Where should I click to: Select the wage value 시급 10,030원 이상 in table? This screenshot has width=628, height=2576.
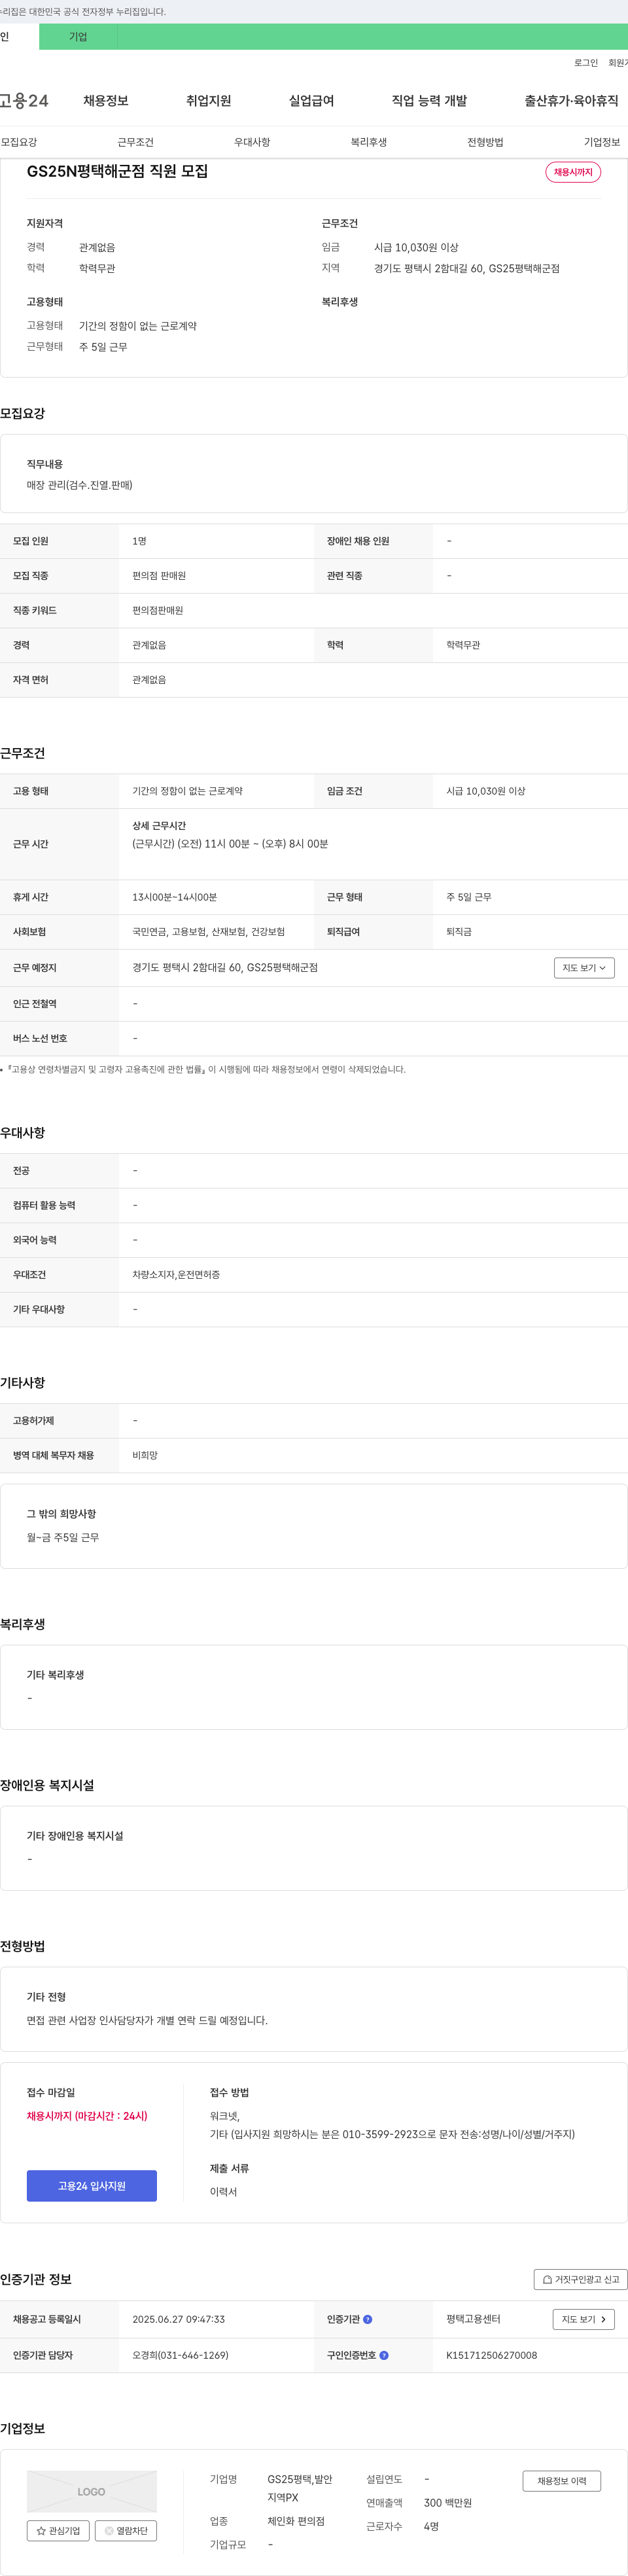coord(486,791)
